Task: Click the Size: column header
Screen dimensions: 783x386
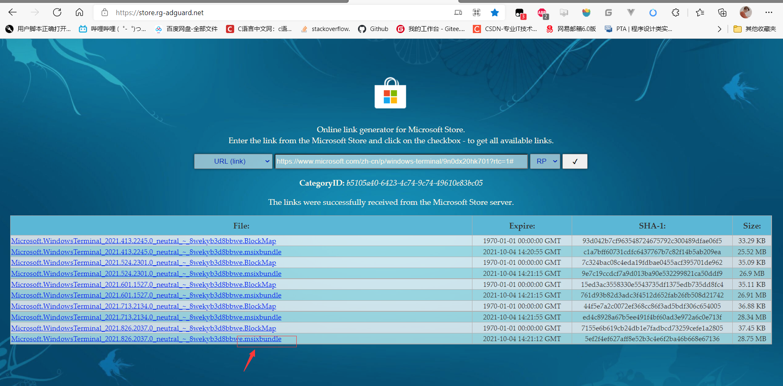Action: 752,226
